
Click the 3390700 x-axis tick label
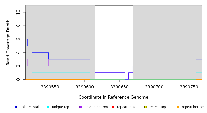click(x=154, y=87)
